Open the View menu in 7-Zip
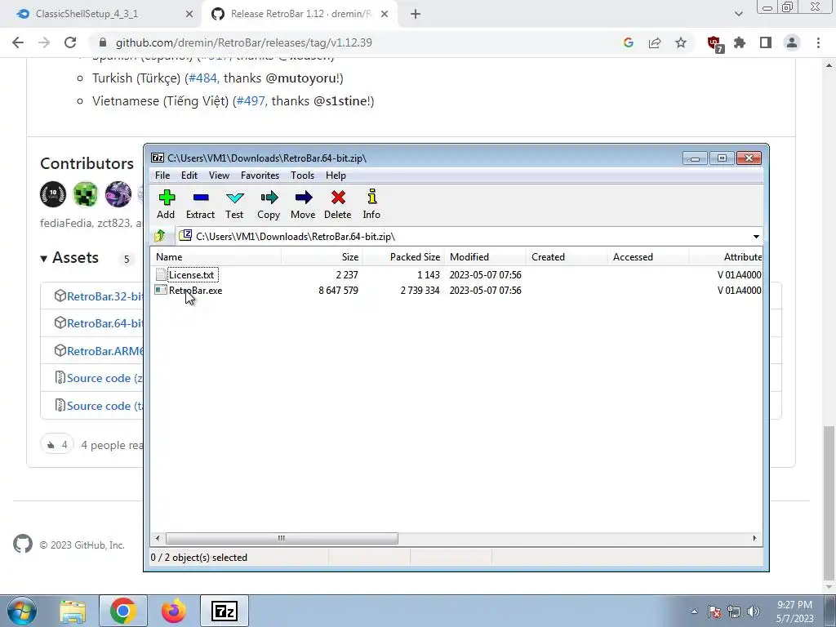The height and width of the screenshot is (627, 836). (x=219, y=176)
